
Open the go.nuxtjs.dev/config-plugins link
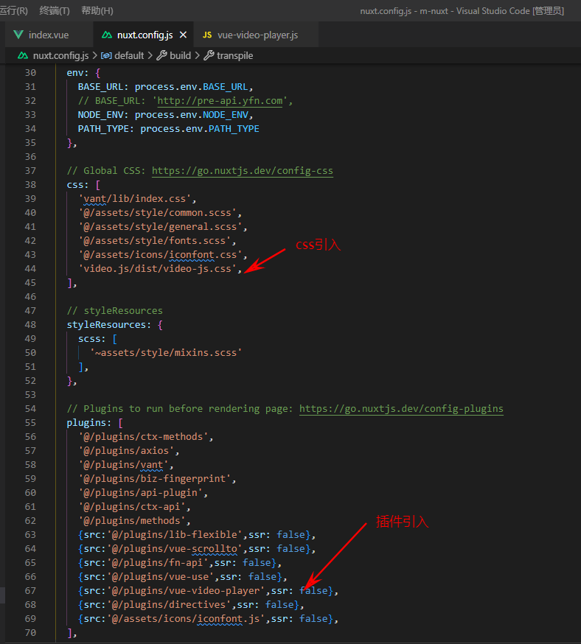(401, 409)
